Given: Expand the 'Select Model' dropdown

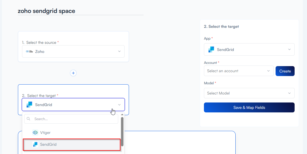Looking at the screenshot, I should pyautogui.click(x=249, y=93).
